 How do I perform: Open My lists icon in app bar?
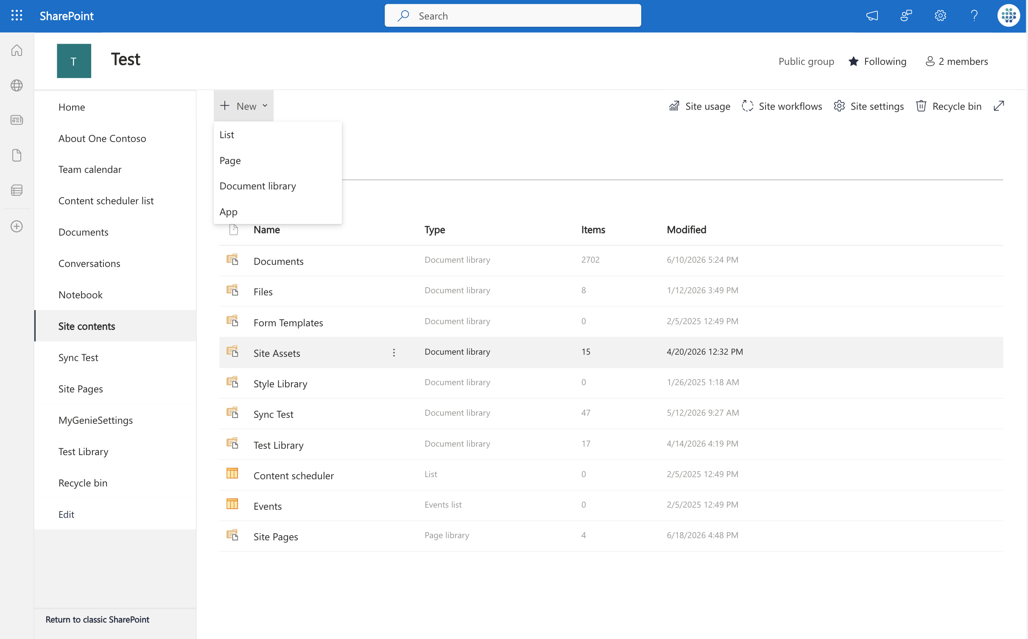[x=17, y=190]
